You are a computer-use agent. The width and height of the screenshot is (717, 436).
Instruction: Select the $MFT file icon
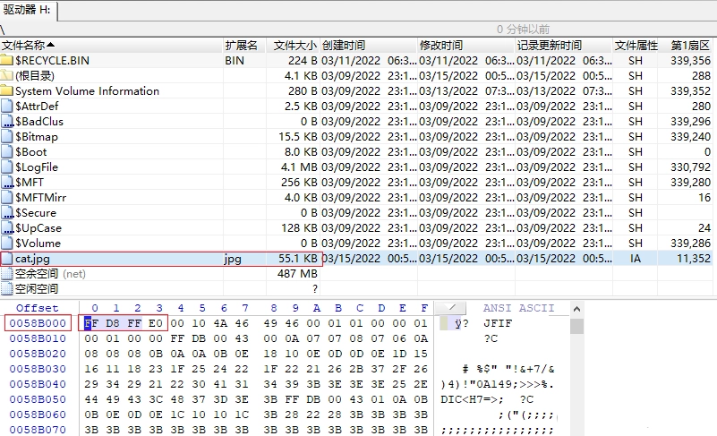pyautogui.click(x=7, y=182)
